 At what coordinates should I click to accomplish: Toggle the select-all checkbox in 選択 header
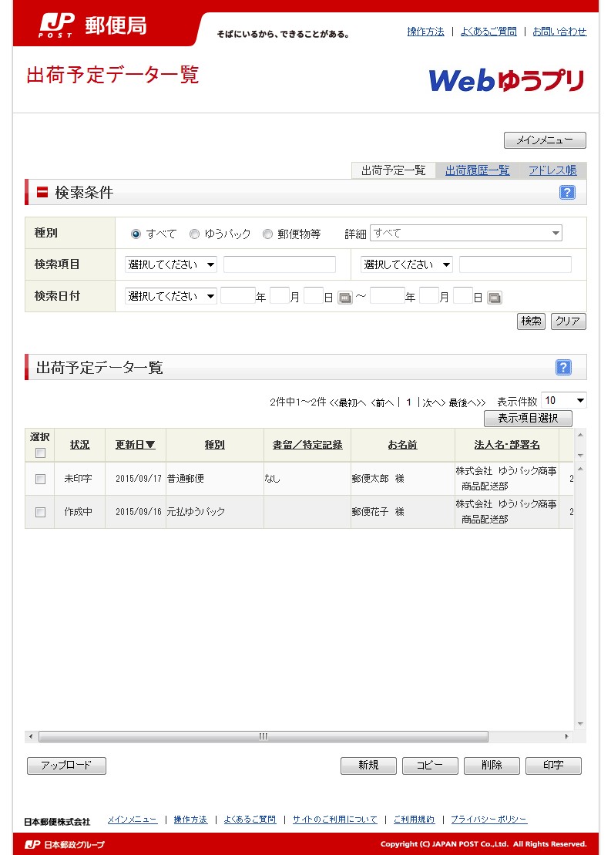[x=40, y=453]
